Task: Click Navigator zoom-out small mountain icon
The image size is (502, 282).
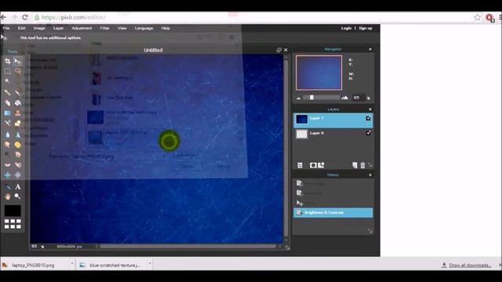Action: coord(298,98)
